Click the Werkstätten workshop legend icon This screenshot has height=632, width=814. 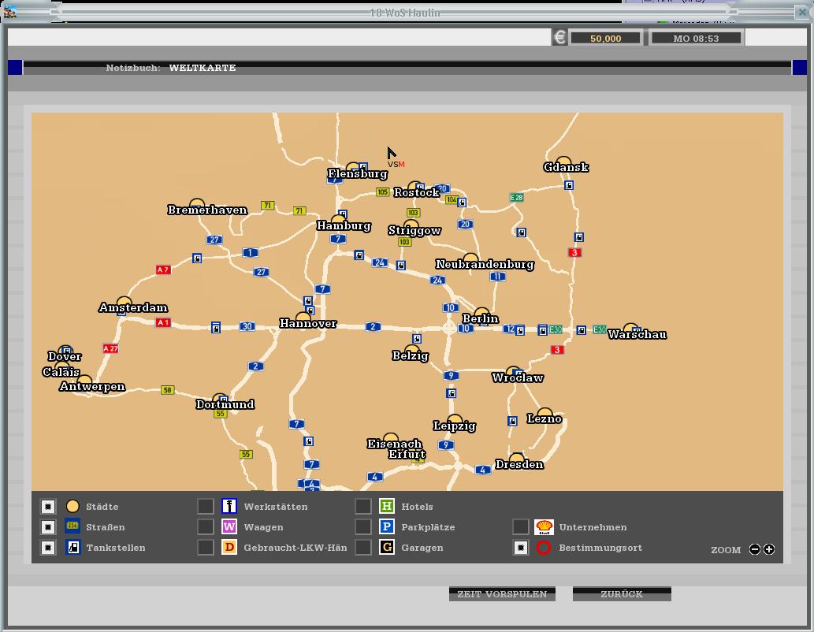[229, 507]
